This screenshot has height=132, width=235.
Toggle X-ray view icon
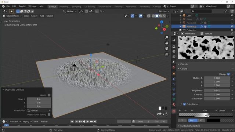point(149,16)
